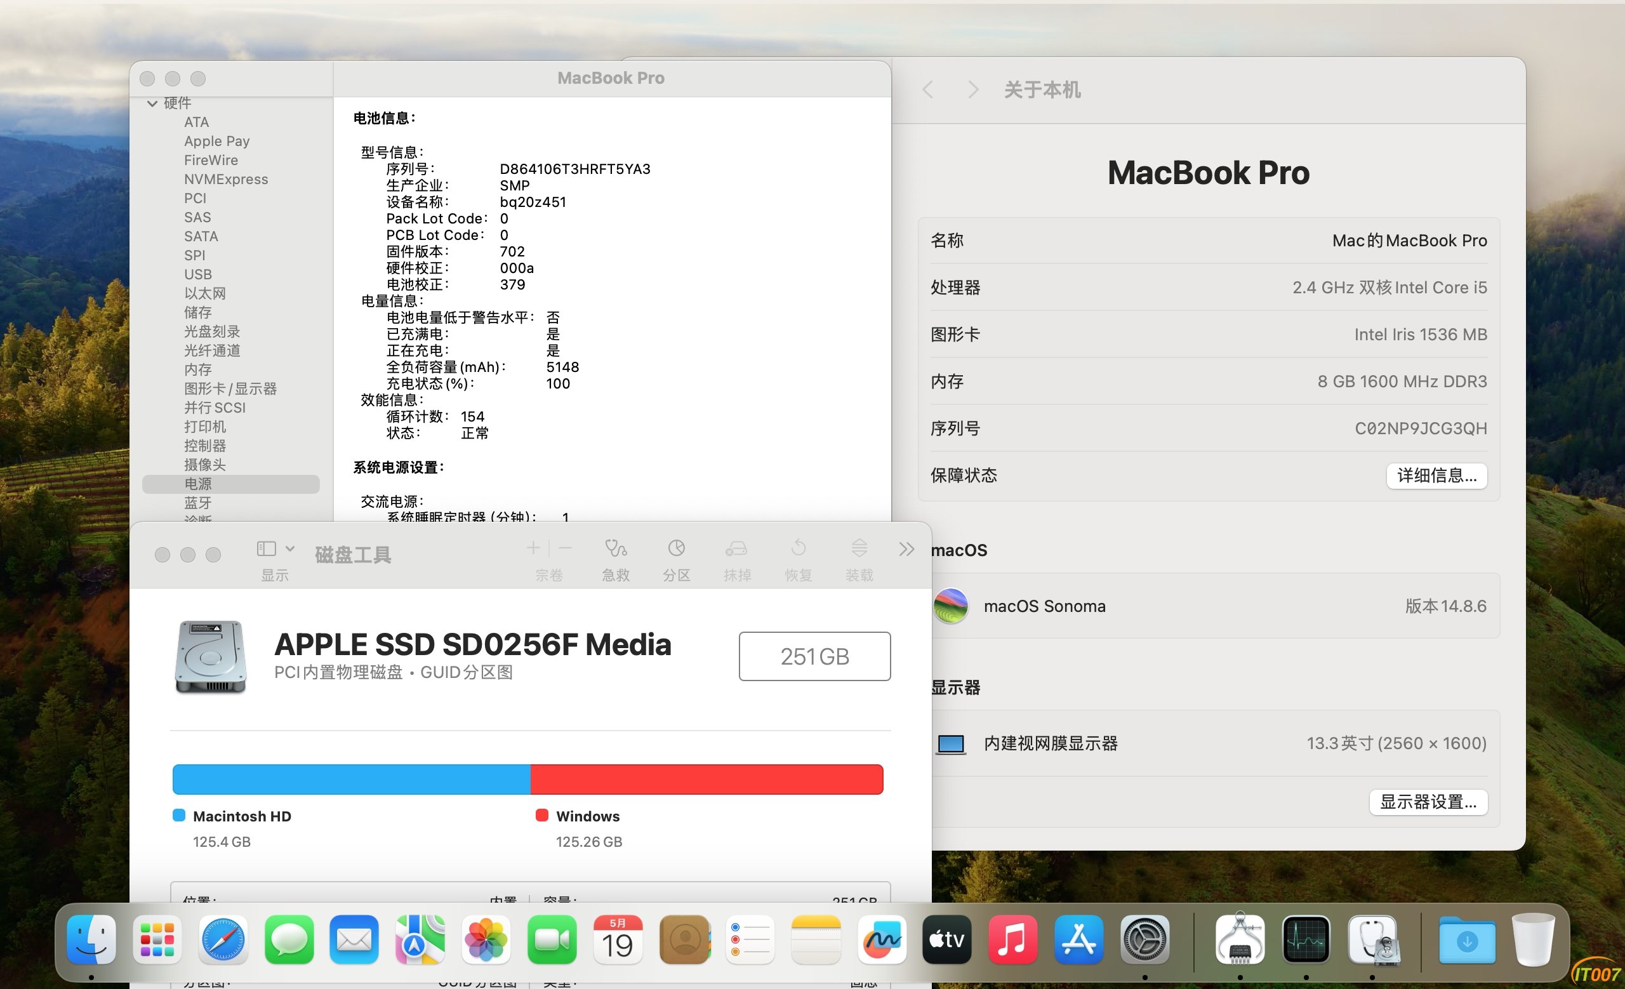Open Launchpad in the Dock
The image size is (1625, 989).
pos(157,939)
